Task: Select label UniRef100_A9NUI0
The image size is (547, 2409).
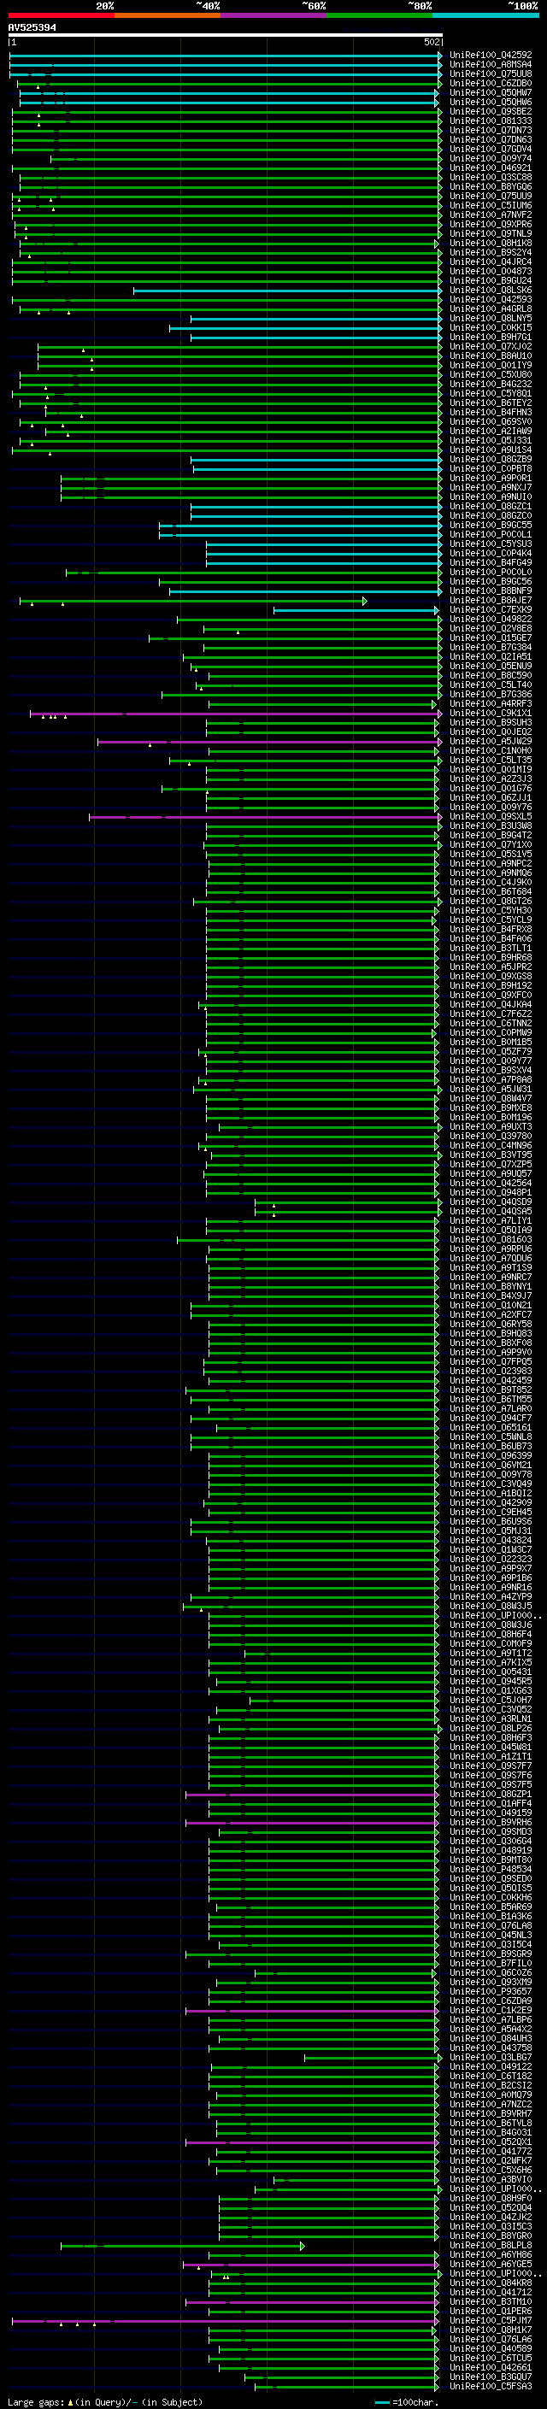Action: tap(490, 497)
